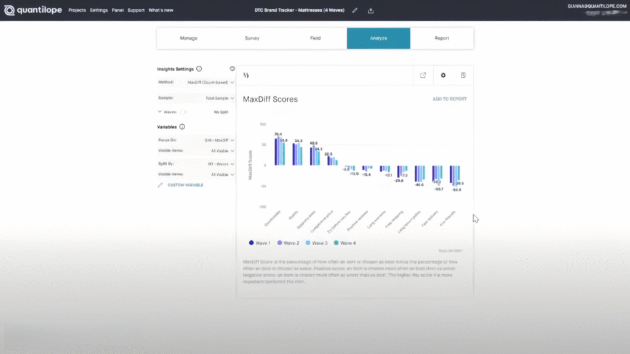
Task: Switch to the Survey tab
Action: (x=252, y=38)
